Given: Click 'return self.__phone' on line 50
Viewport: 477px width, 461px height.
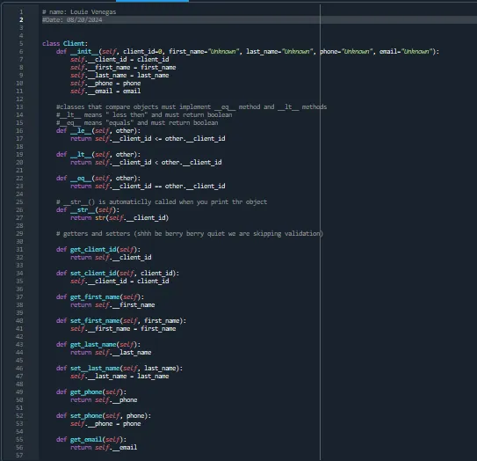Looking at the screenshot, I should (104, 400).
